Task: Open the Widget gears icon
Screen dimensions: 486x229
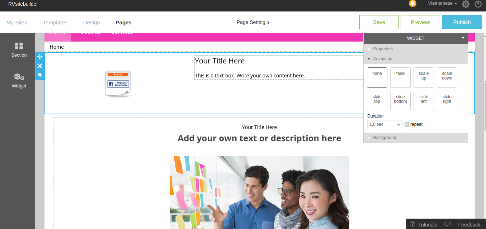Action: tap(19, 77)
